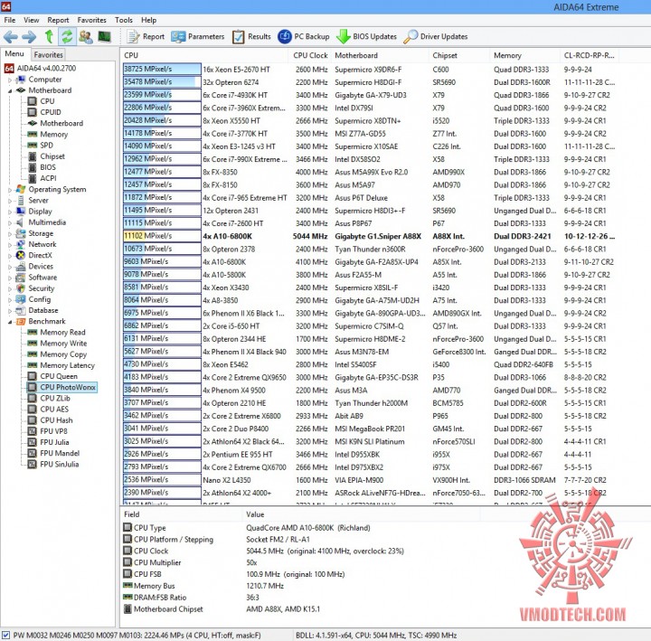This screenshot has width=651, height=641.
Task: Select CPU PhotoWorxx benchmark
Action: pyautogui.click(x=61, y=387)
